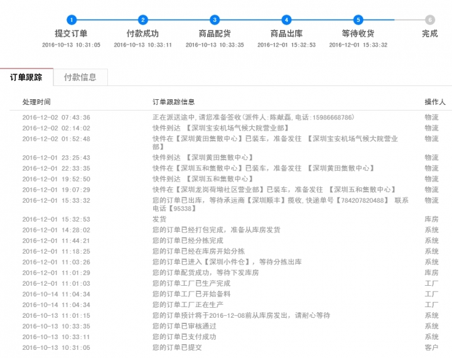Select the 提交订单 step label
This screenshot has width=452, height=358.
(71, 33)
